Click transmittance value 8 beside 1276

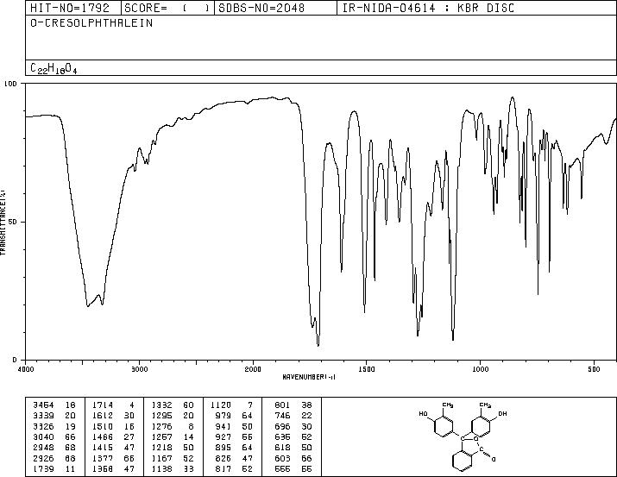click(x=191, y=426)
